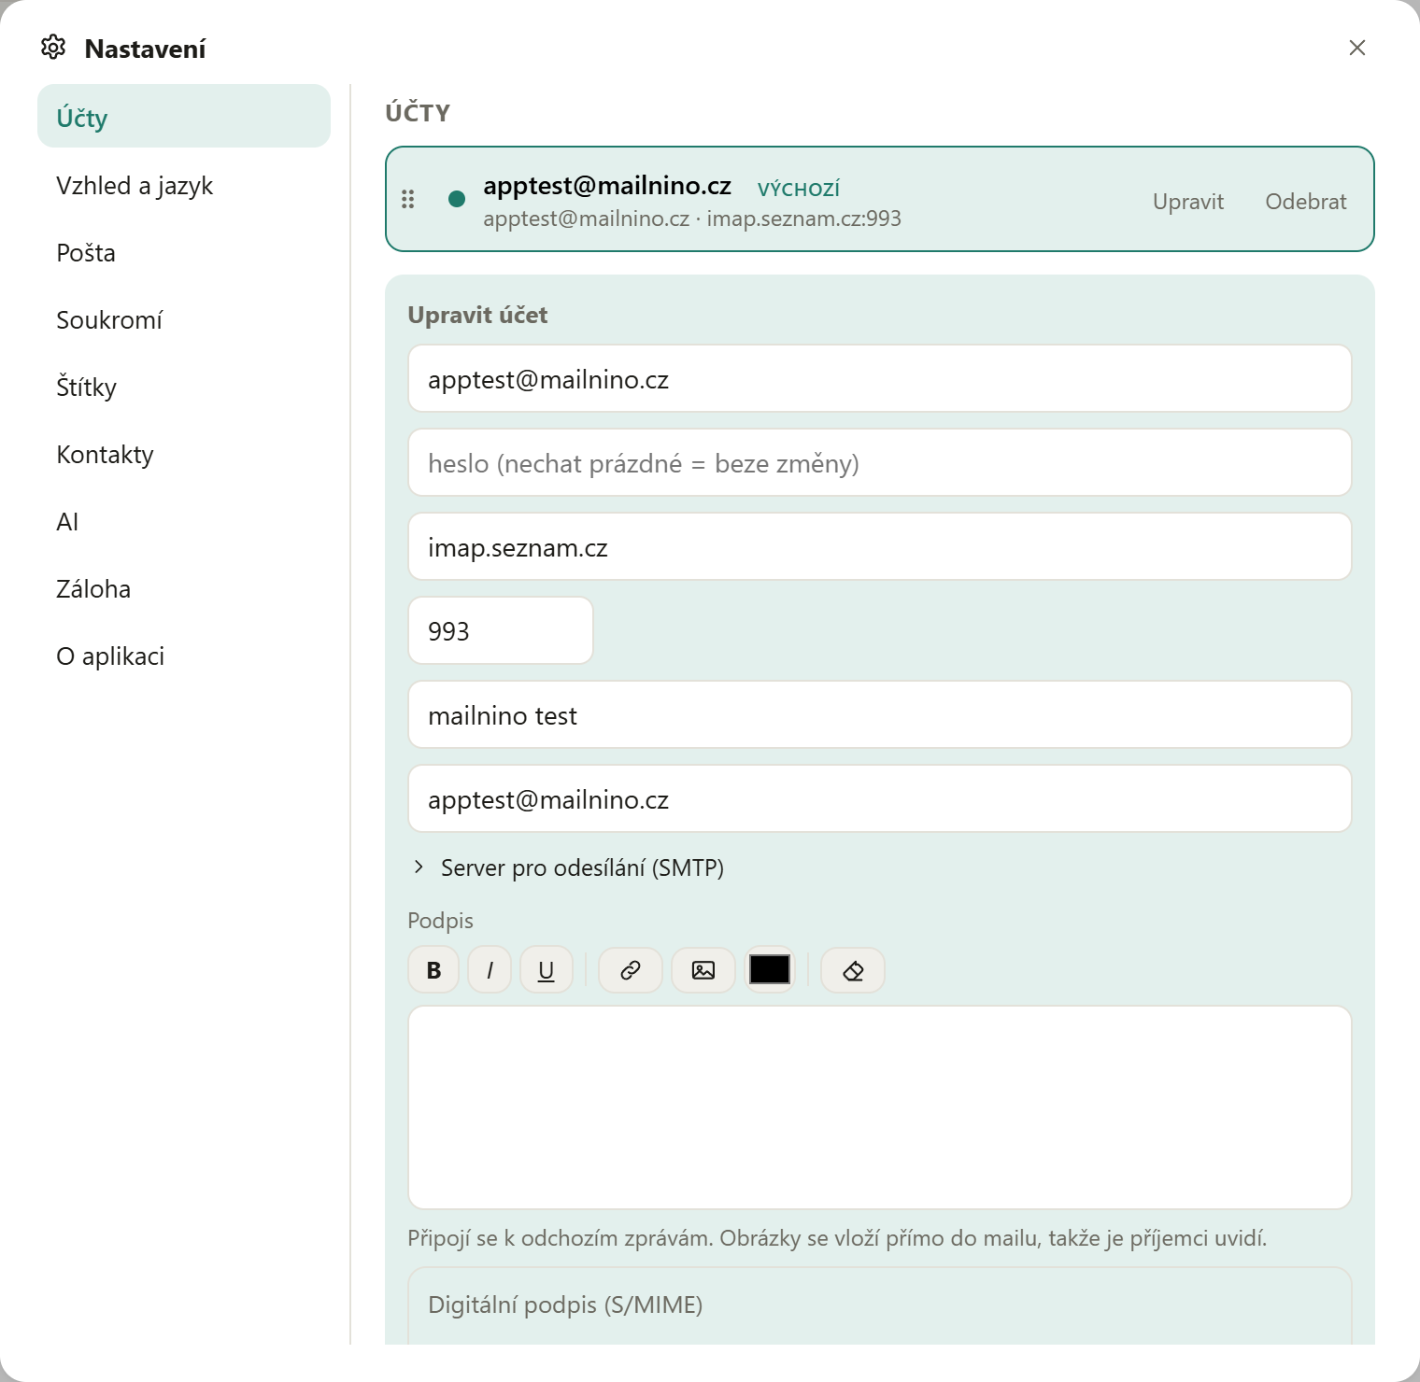Click the VÝCHOZÍ default badge

[x=799, y=190]
